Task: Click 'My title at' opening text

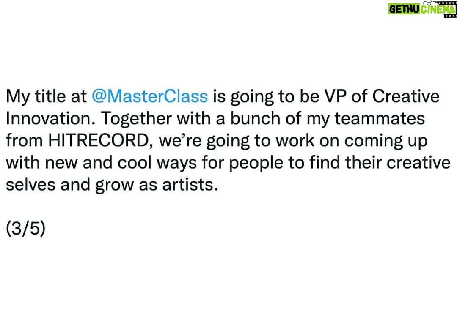Action: (x=47, y=97)
